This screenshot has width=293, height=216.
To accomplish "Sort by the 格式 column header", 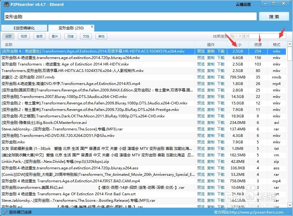I will tap(277, 45).
